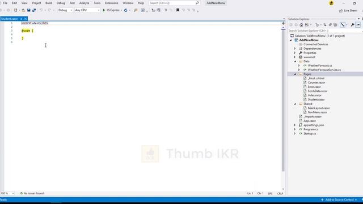363x204 pixels.
Task: Open the Build menu
Action: [49, 3]
